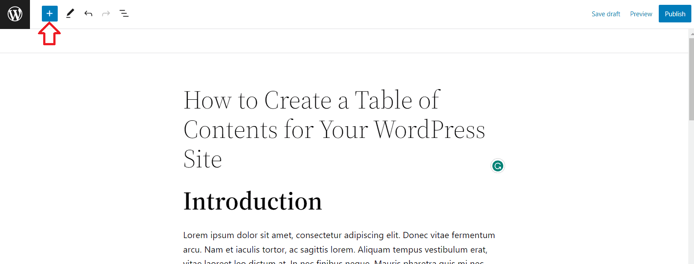Save the post as draft
694x264 pixels.
606,14
